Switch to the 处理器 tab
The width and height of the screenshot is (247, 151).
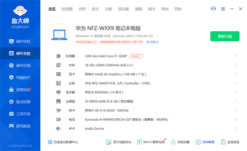[67, 9]
